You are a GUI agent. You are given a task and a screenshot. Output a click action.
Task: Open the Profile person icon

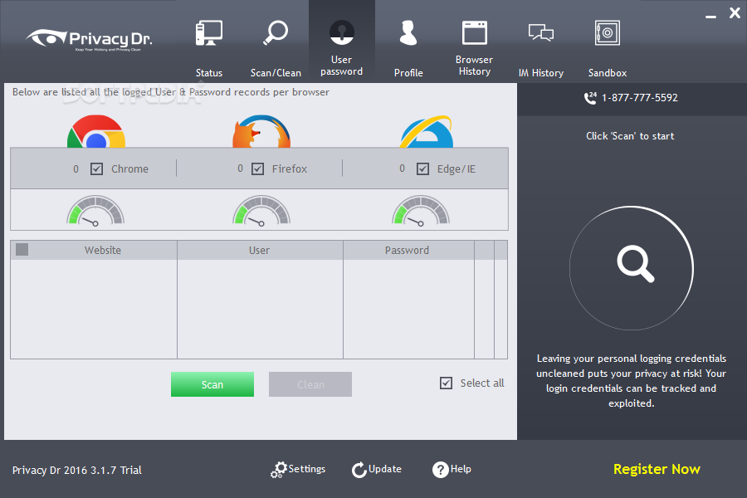(x=408, y=32)
